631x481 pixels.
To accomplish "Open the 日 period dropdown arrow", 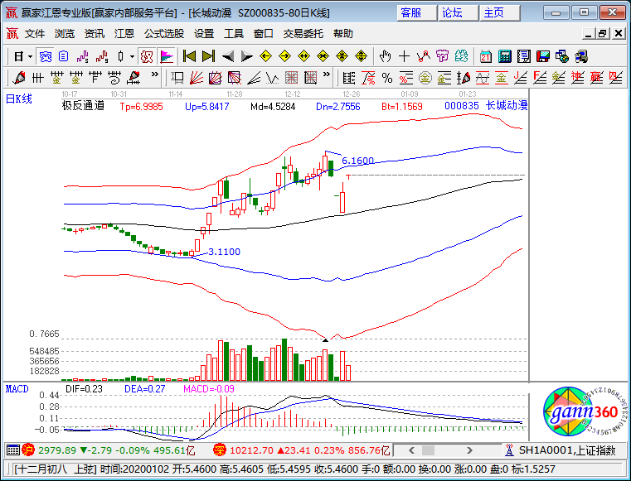I will [30, 56].
